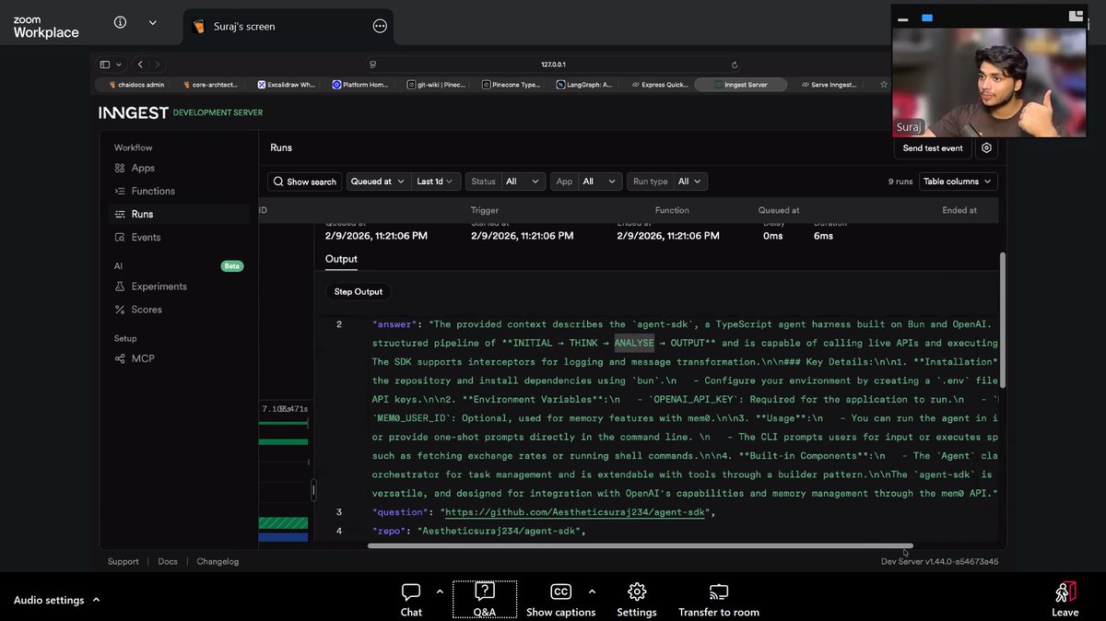Open Events in the sidebar
The image size is (1106, 621).
[146, 237]
